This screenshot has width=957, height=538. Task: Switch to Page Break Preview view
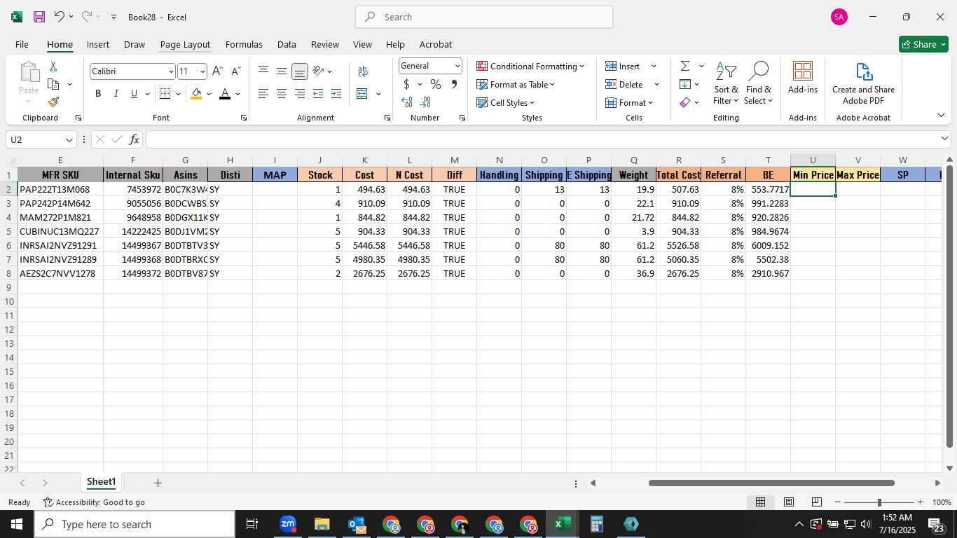point(817,502)
